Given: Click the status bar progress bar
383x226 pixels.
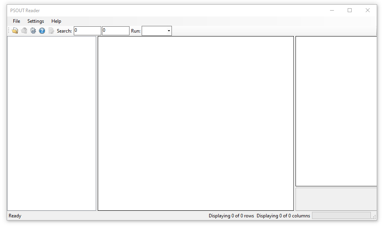Looking at the screenshot, I should point(341,216).
